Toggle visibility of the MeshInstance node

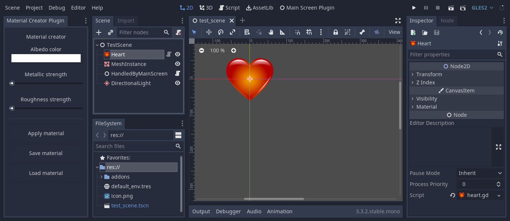[x=177, y=64]
